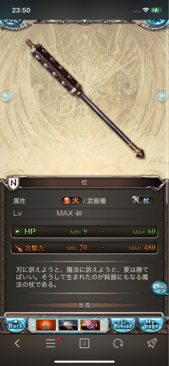The width and height of the screenshot is (169, 366).
Task: Collapse the shortcut bar with its left arrow
Action: 33,325
